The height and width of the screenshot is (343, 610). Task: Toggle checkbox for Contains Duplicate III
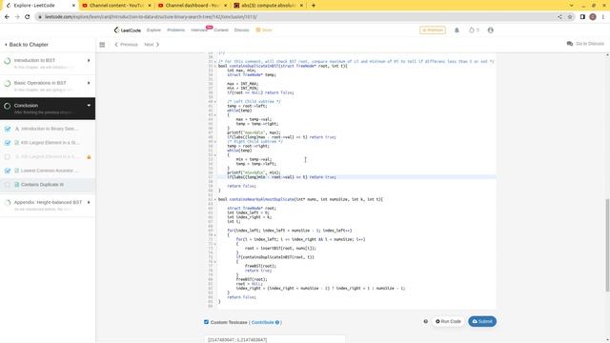(8, 185)
